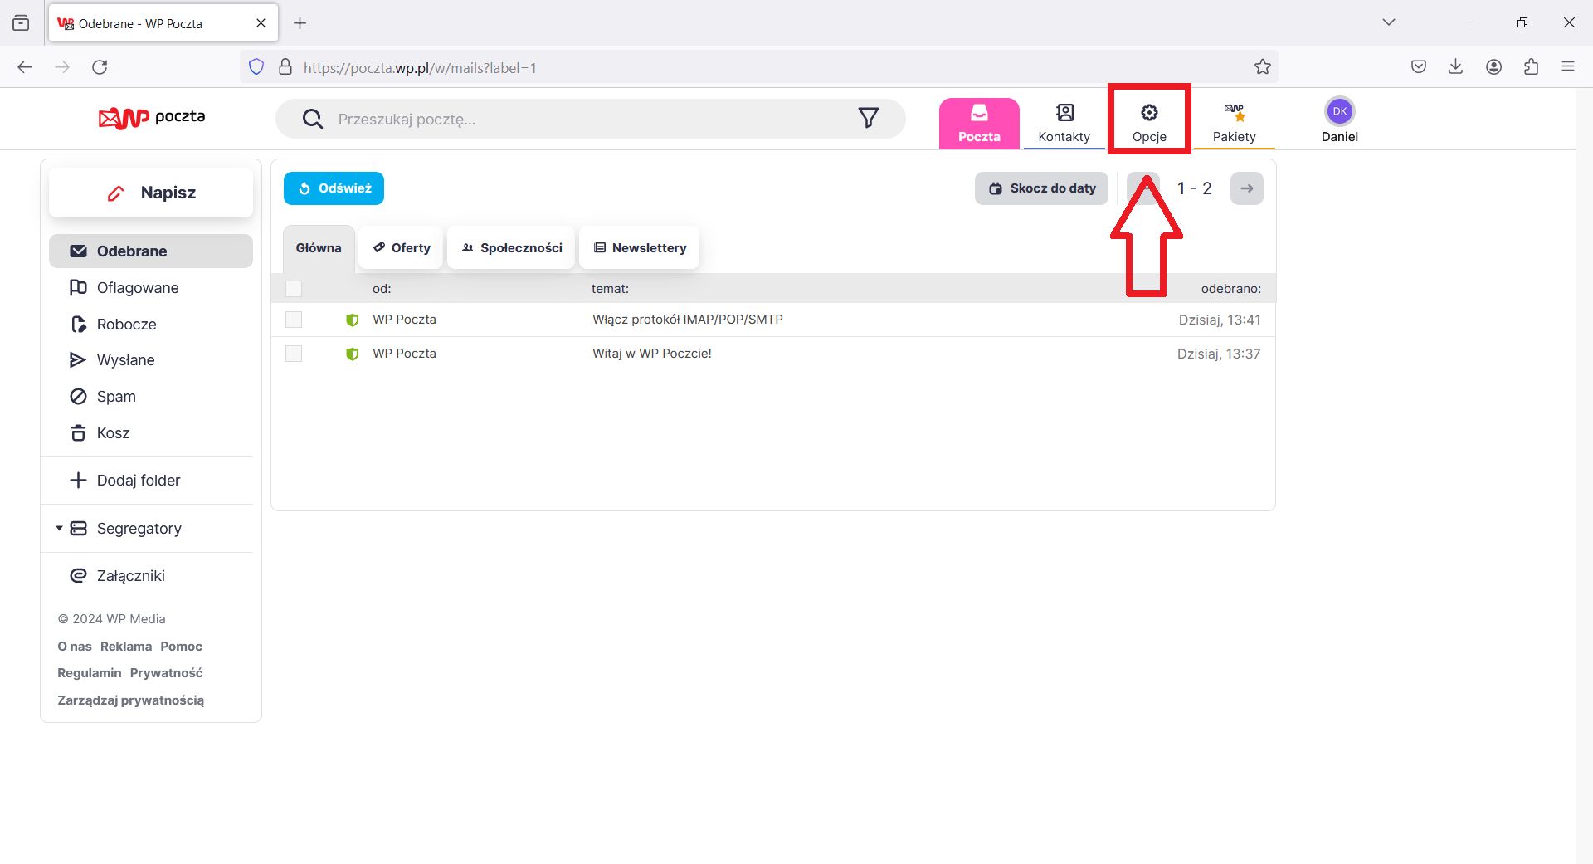The width and height of the screenshot is (1593, 864).
Task: Focus the Przeszukaj pocztę search field
Action: point(589,119)
